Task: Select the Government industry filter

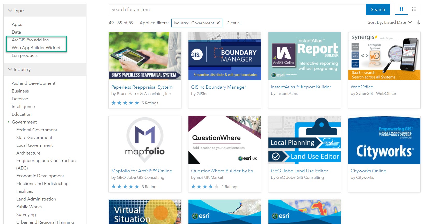Action: coord(24,122)
